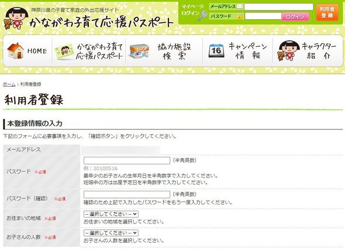The width and height of the screenshot is (345, 251).
Task: Click the メールアドレス form row label
Action: (x=23, y=150)
